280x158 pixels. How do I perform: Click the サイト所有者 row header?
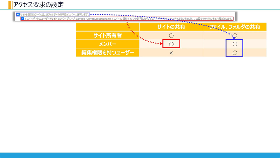click(x=108, y=35)
